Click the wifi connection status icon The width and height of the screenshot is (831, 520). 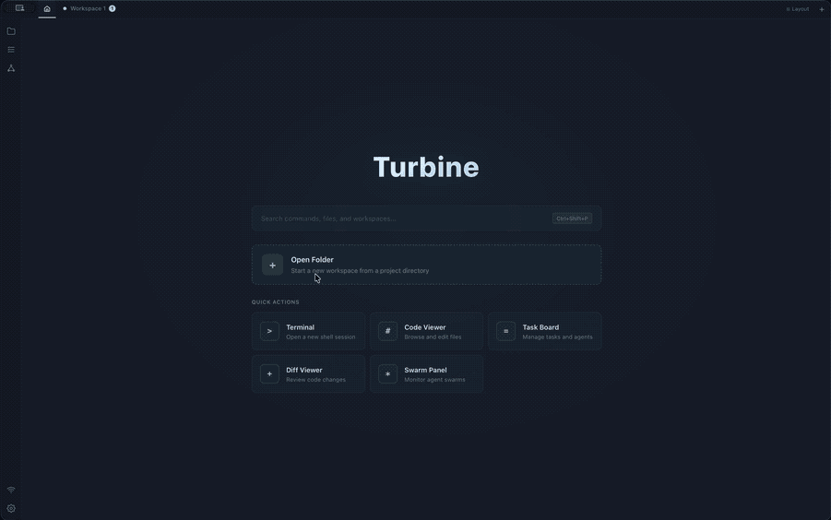11,490
